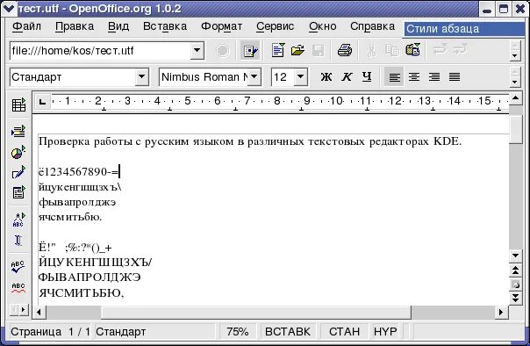The height and width of the screenshot is (346, 530).
Task: Click the СТАН selection mode field
Action: click(x=345, y=331)
